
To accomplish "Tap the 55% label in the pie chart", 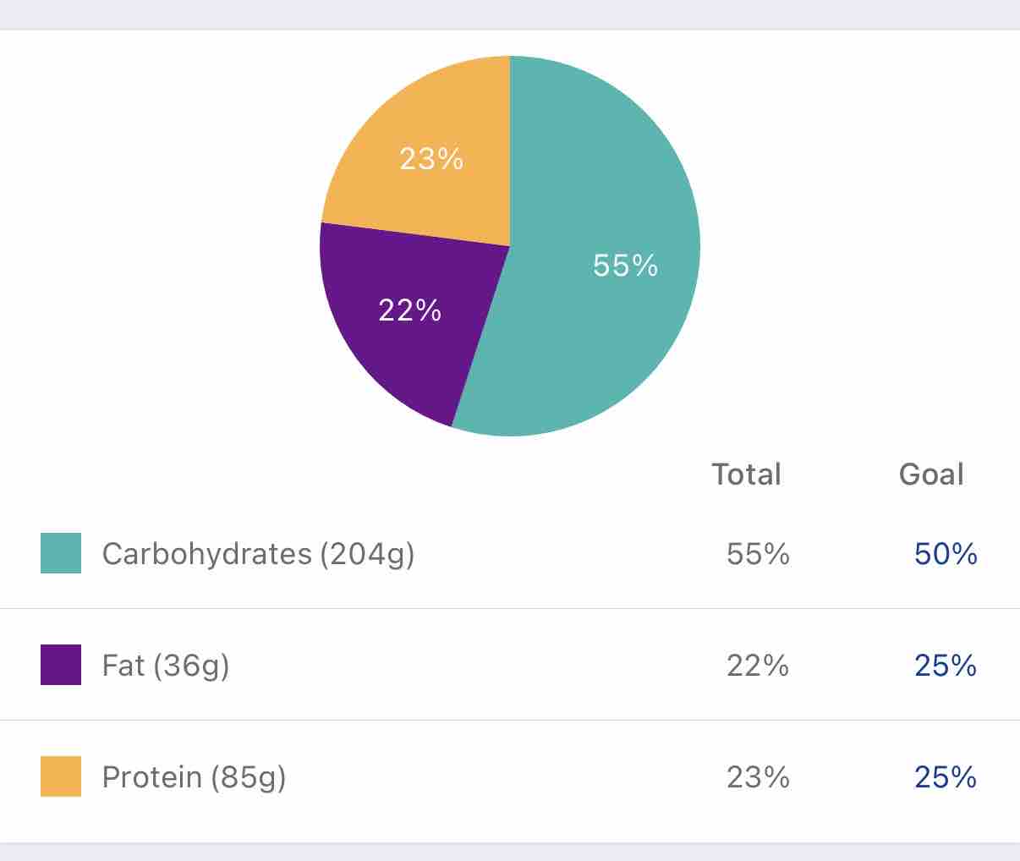I will tap(625, 266).
